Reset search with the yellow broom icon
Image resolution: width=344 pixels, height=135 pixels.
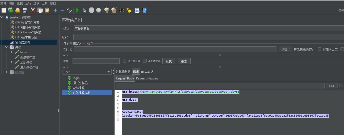(129, 10)
